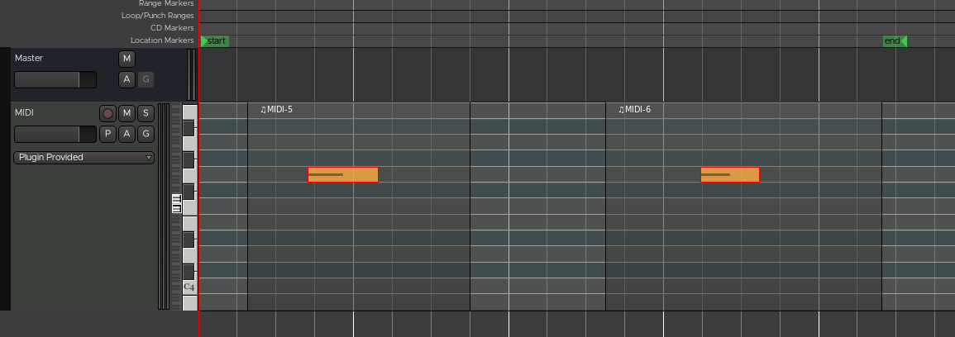Select the start location marker
Screen dimensions: 955x337
pos(215,40)
